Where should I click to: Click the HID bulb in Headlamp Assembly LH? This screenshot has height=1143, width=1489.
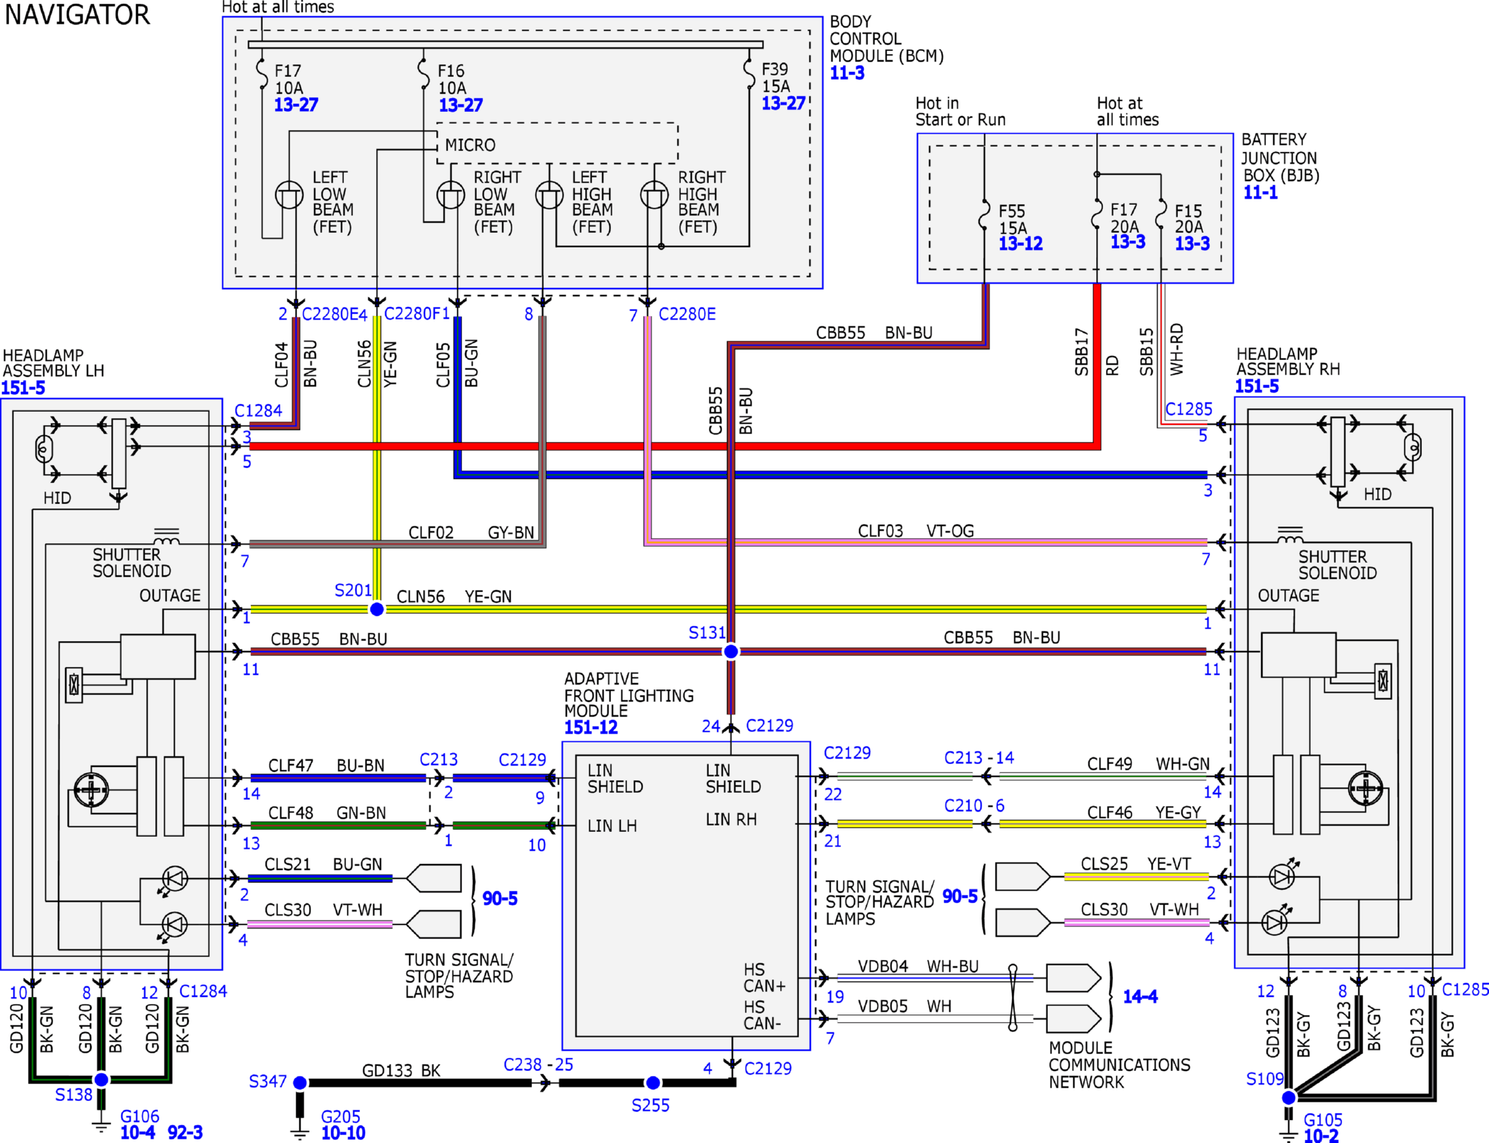44,449
